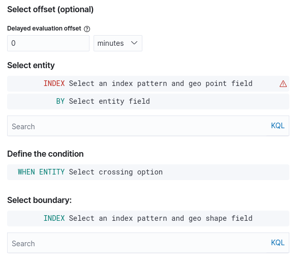Image resolution: width=300 pixels, height=262 pixels.
Task: Switch query language via entity KQL button
Action: coord(278,126)
